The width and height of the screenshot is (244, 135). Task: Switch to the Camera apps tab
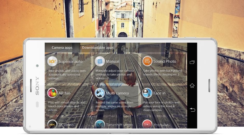pos(62,48)
